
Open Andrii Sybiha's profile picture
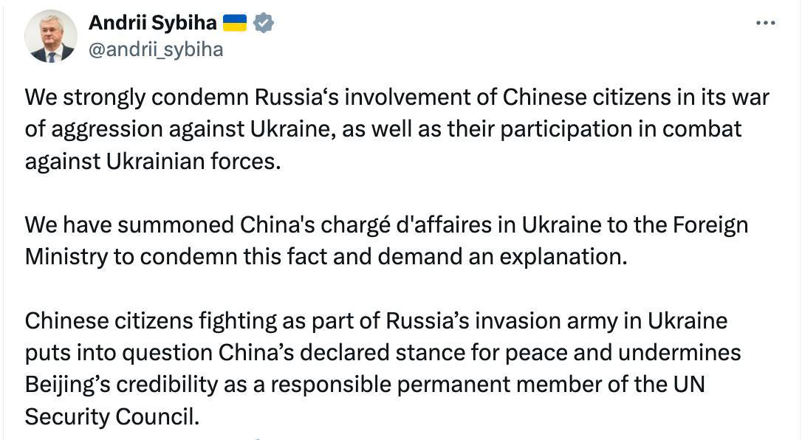(x=51, y=36)
